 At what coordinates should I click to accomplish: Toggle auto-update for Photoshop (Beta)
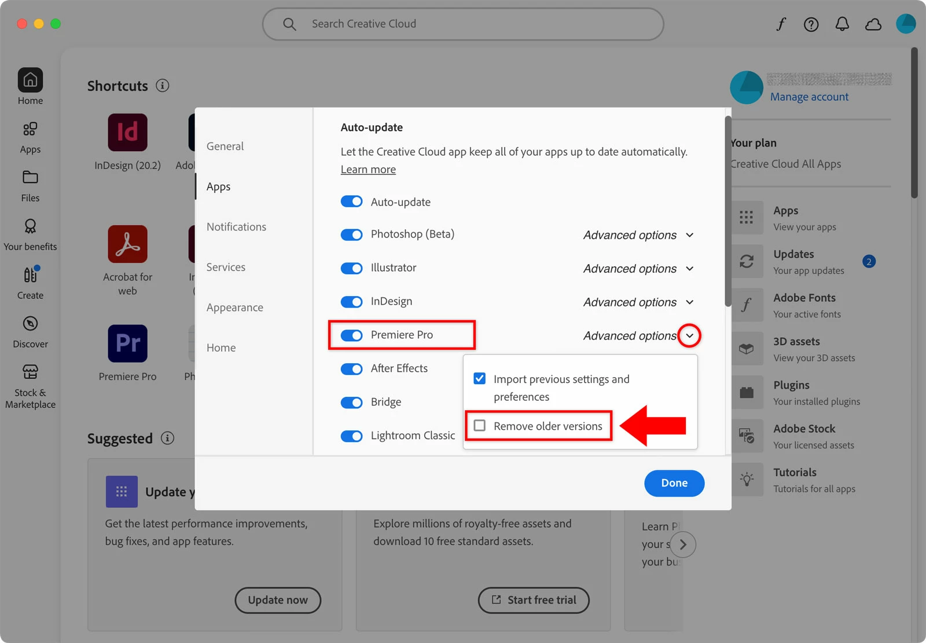tap(351, 235)
